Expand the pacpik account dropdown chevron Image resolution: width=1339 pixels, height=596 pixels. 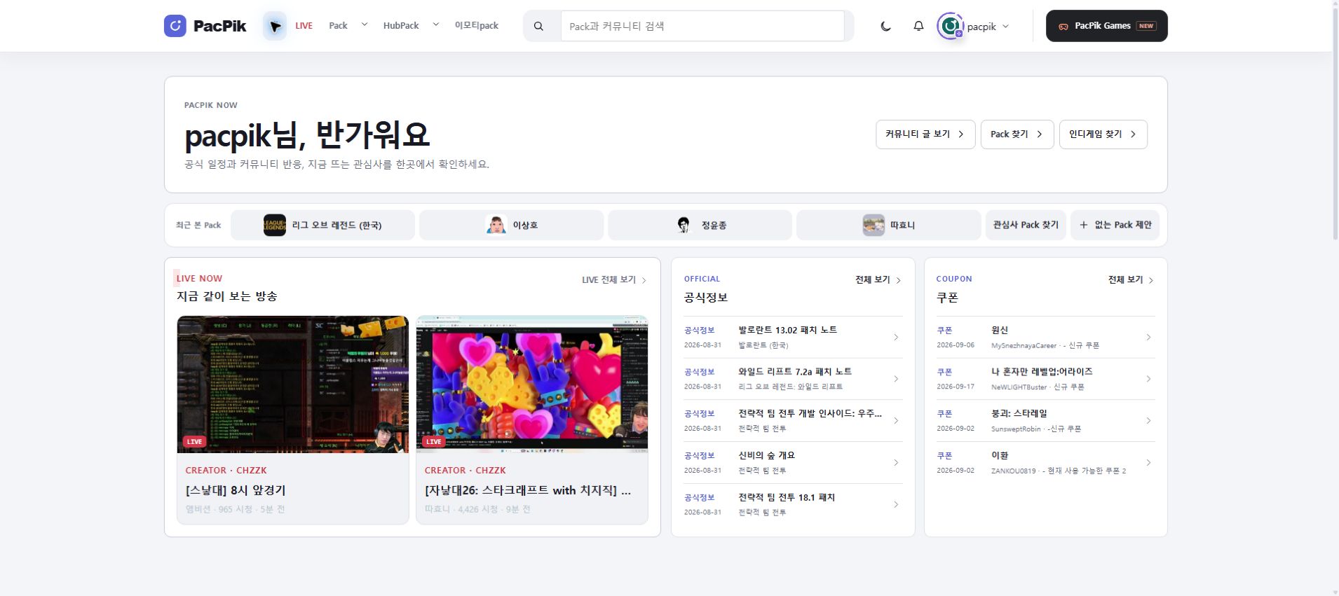[1005, 26]
